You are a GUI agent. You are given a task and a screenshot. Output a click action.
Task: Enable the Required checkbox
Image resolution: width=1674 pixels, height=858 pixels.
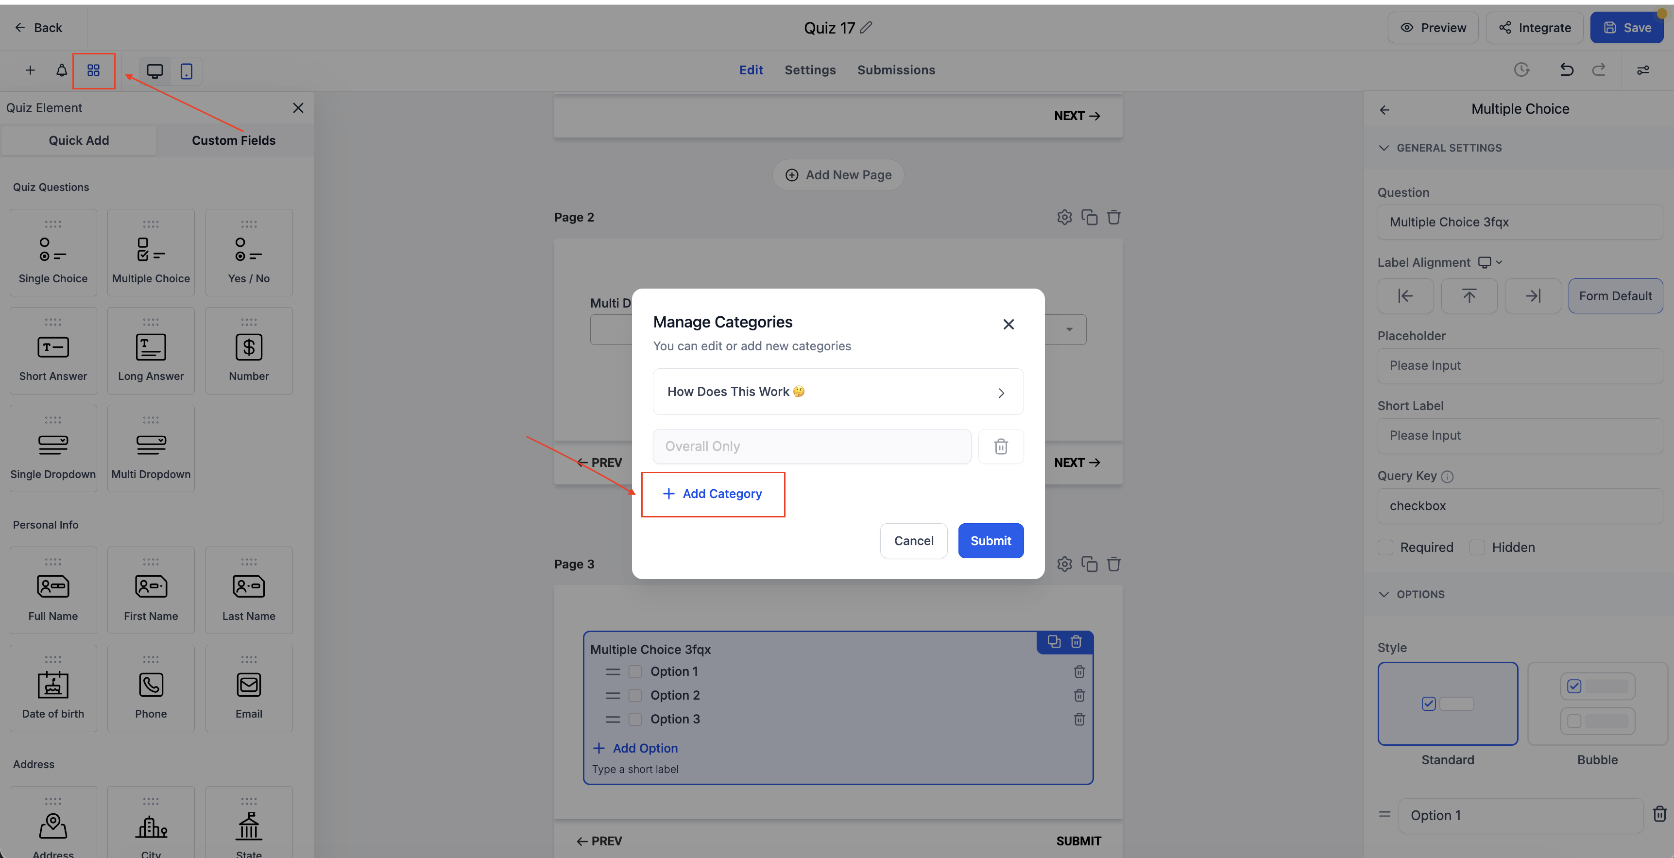[x=1385, y=547]
